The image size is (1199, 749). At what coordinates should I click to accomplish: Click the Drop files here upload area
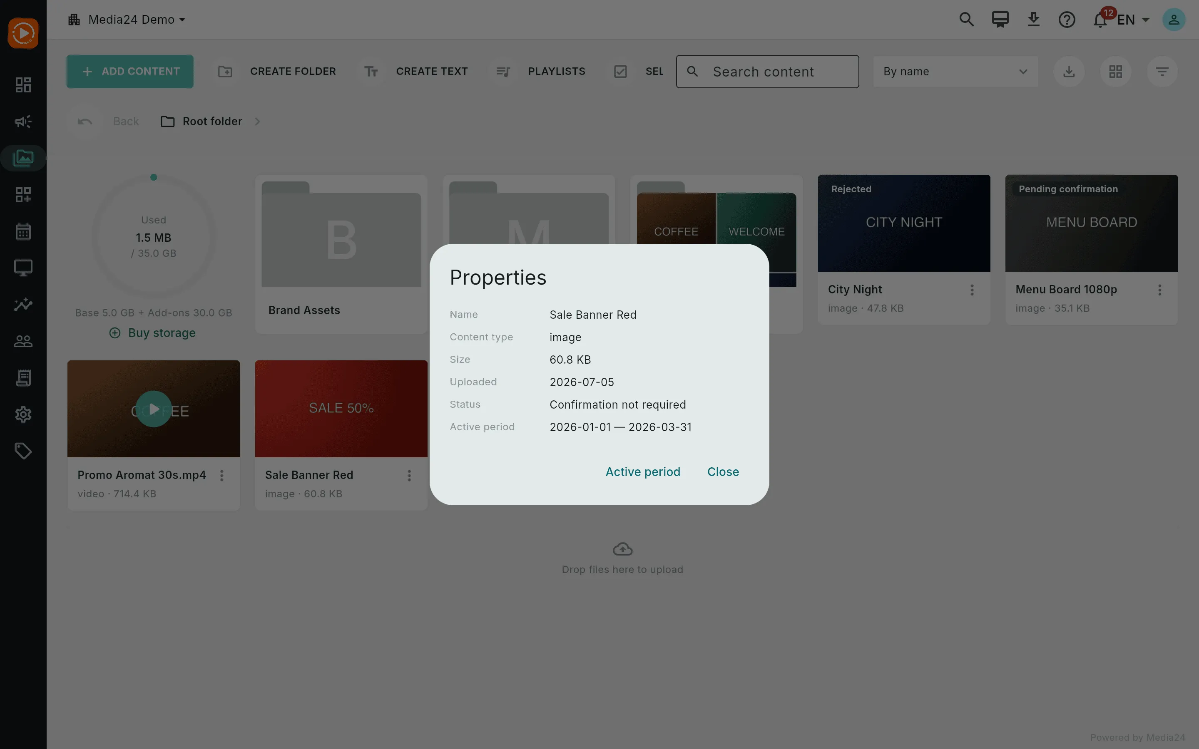click(x=622, y=558)
